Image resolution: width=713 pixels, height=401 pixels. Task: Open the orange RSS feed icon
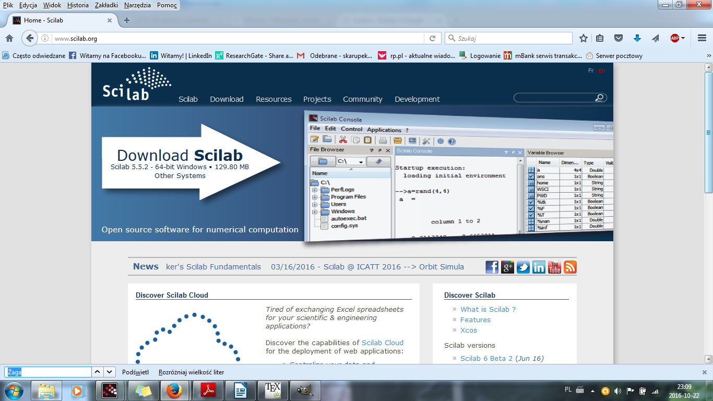click(570, 267)
